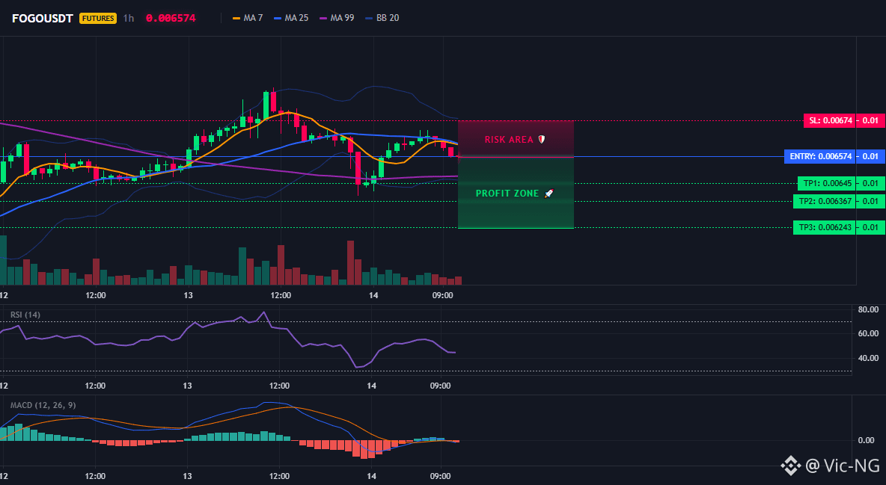Click the current price 0.006574 header

171,18
